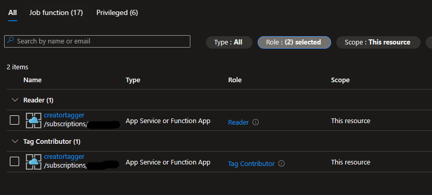Open creatortagger link under Reader group
The width and height of the screenshot is (432, 195).
pyautogui.click(x=64, y=115)
